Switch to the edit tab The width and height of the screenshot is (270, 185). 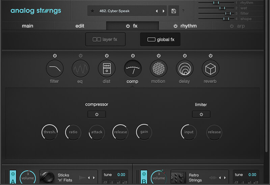(x=80, y=26)
